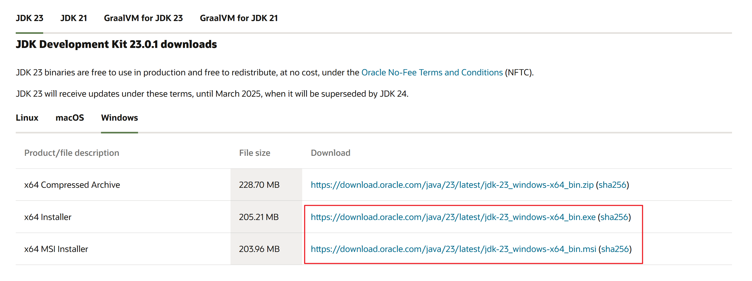
Task: Click the x64 Compressed Archive description cell
Action: tap(72, 185)
